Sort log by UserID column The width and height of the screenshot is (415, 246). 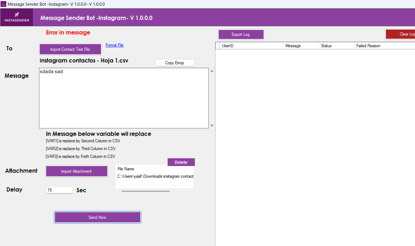click(251, 46)
